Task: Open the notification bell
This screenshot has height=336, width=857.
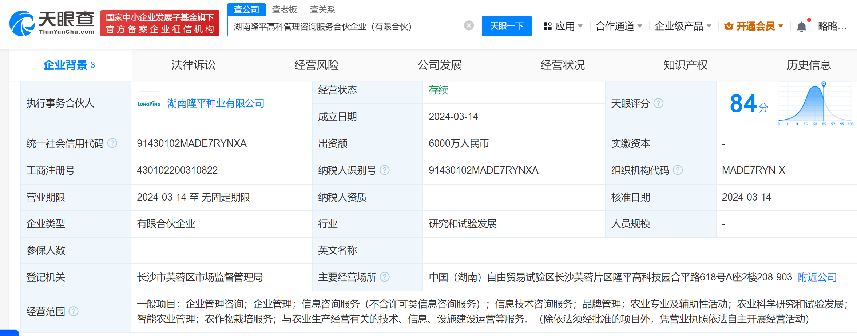Action: point(801,27)
